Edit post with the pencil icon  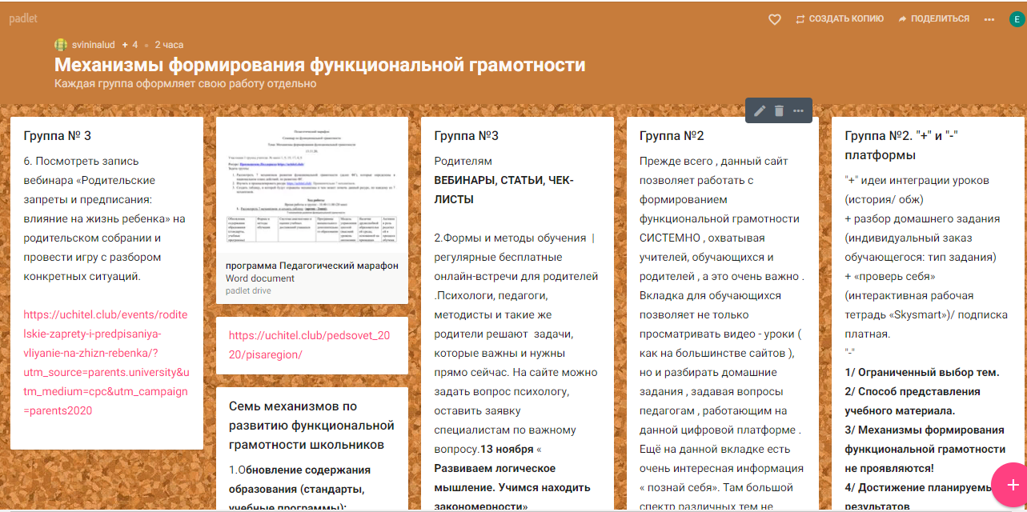760,110
